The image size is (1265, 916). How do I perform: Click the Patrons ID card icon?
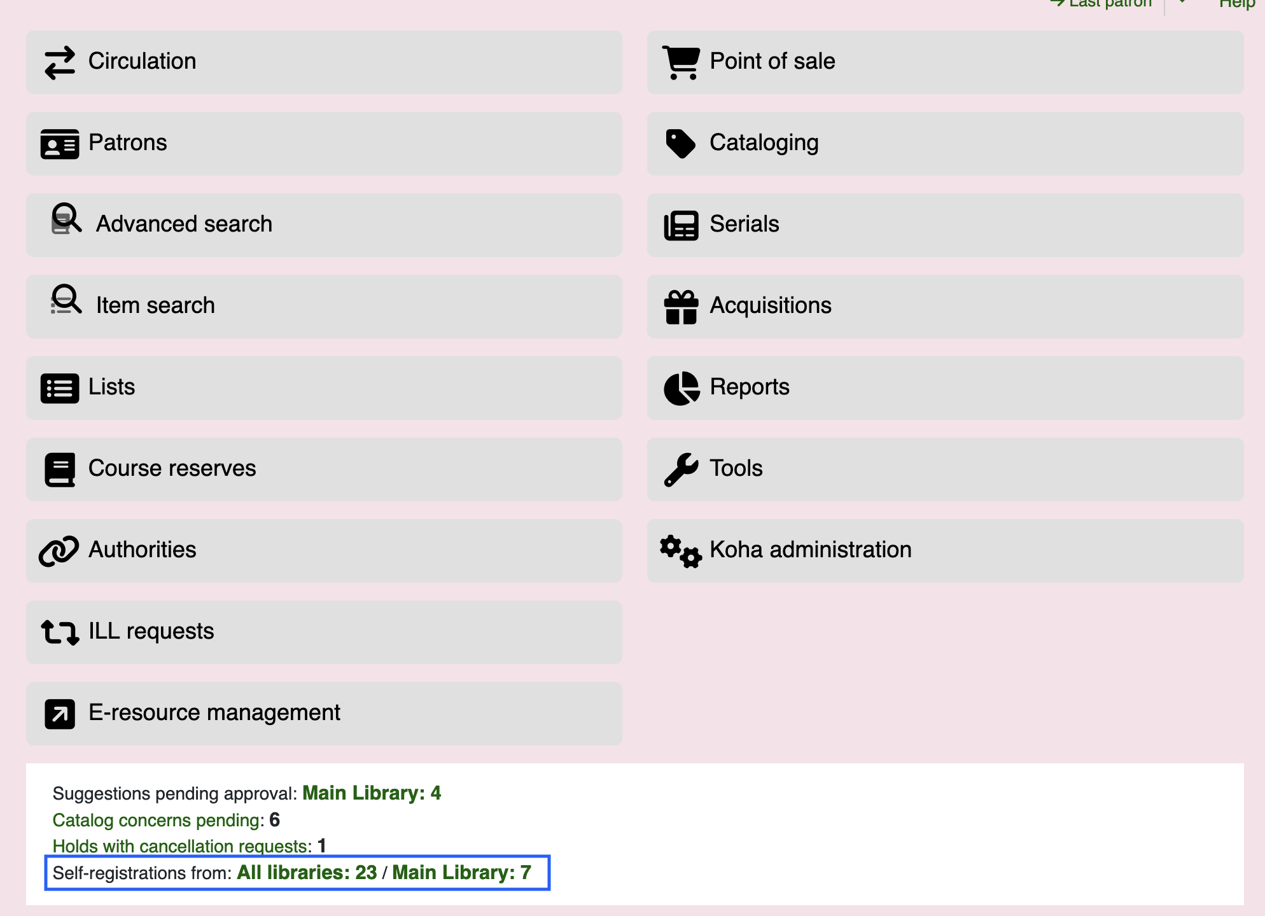tap(60, 144)
